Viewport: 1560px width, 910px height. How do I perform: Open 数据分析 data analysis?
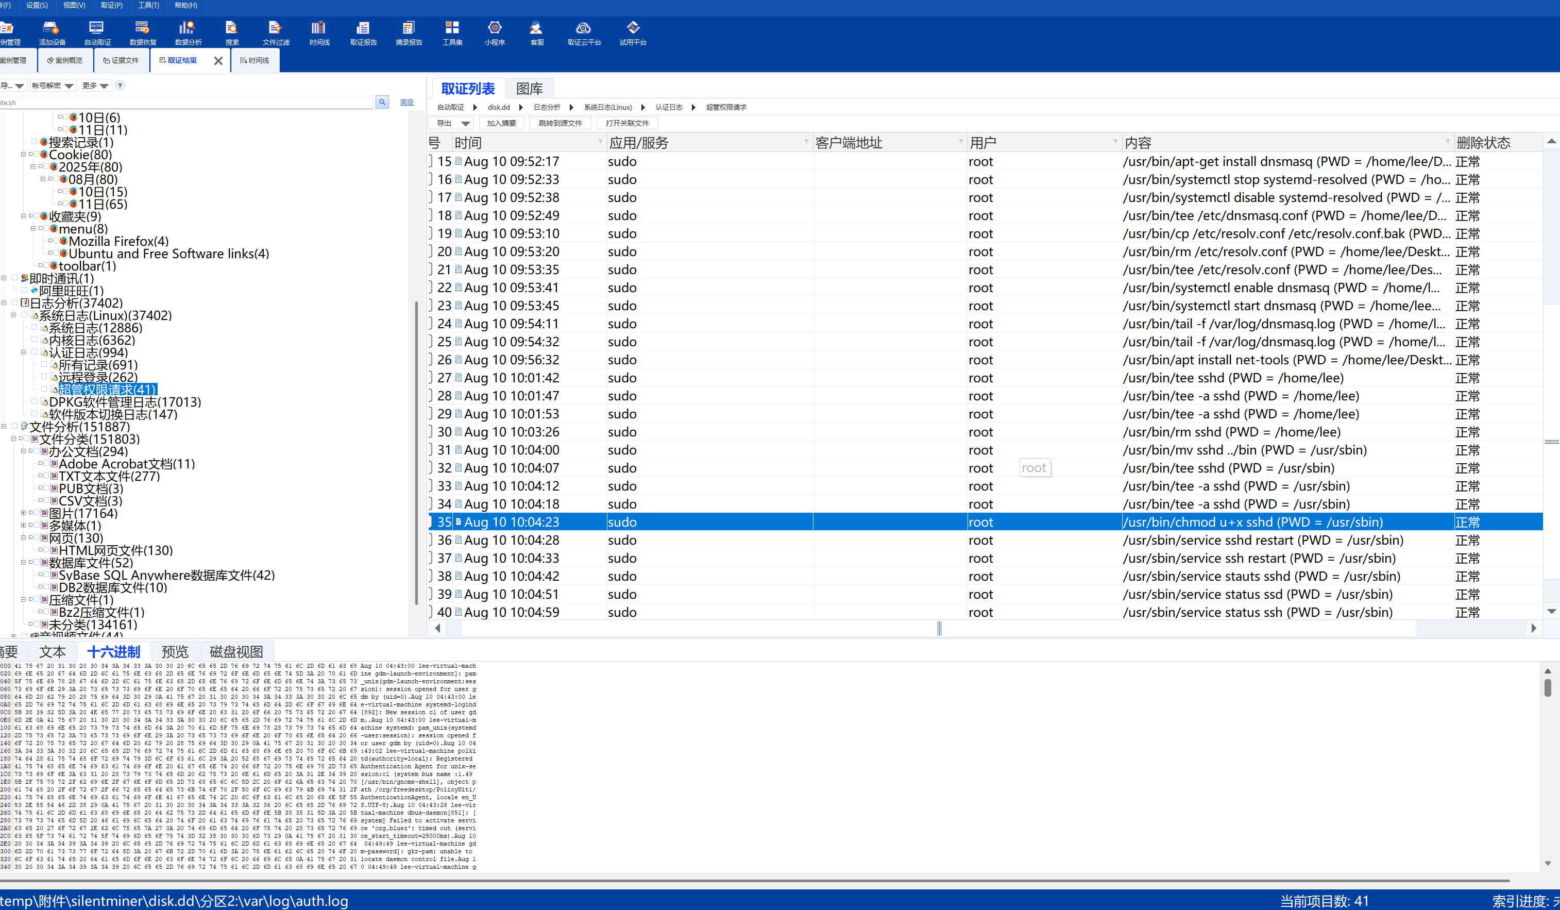(x=188, y=33)
